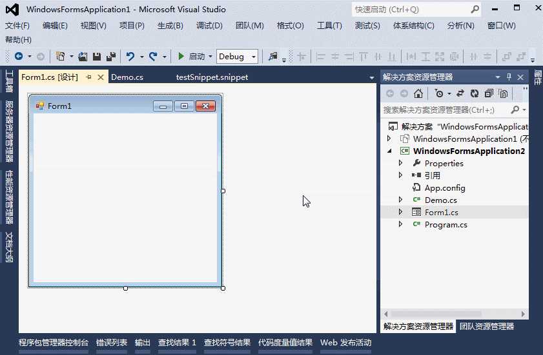Switch to the testSnippet.snippet tab
The width and height of the screenshot is (543, 355).
212,77
